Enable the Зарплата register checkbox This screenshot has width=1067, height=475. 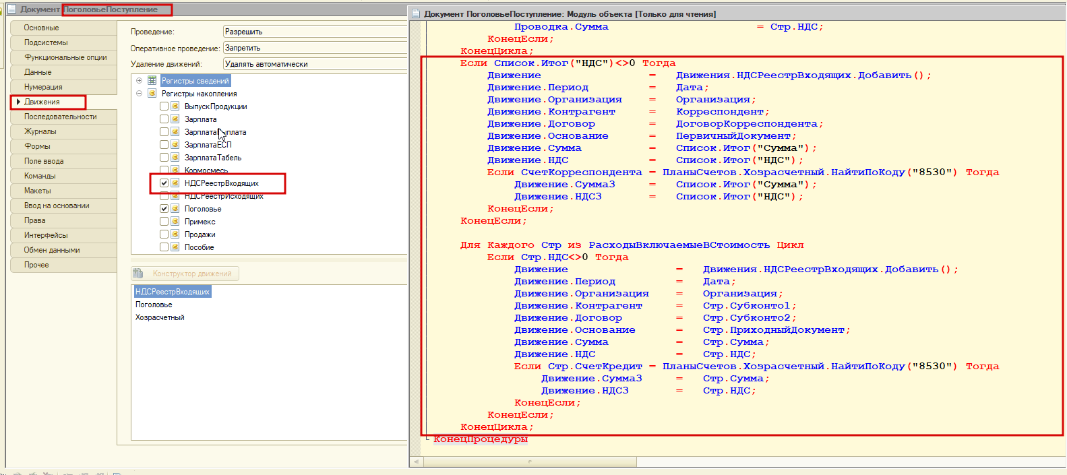(x=164, y=119)
